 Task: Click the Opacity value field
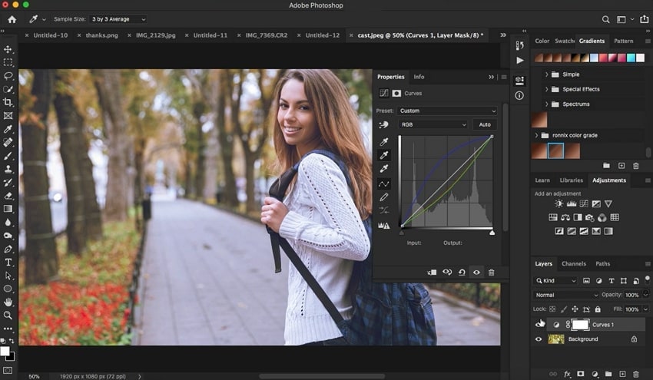(x=632, y=295)
